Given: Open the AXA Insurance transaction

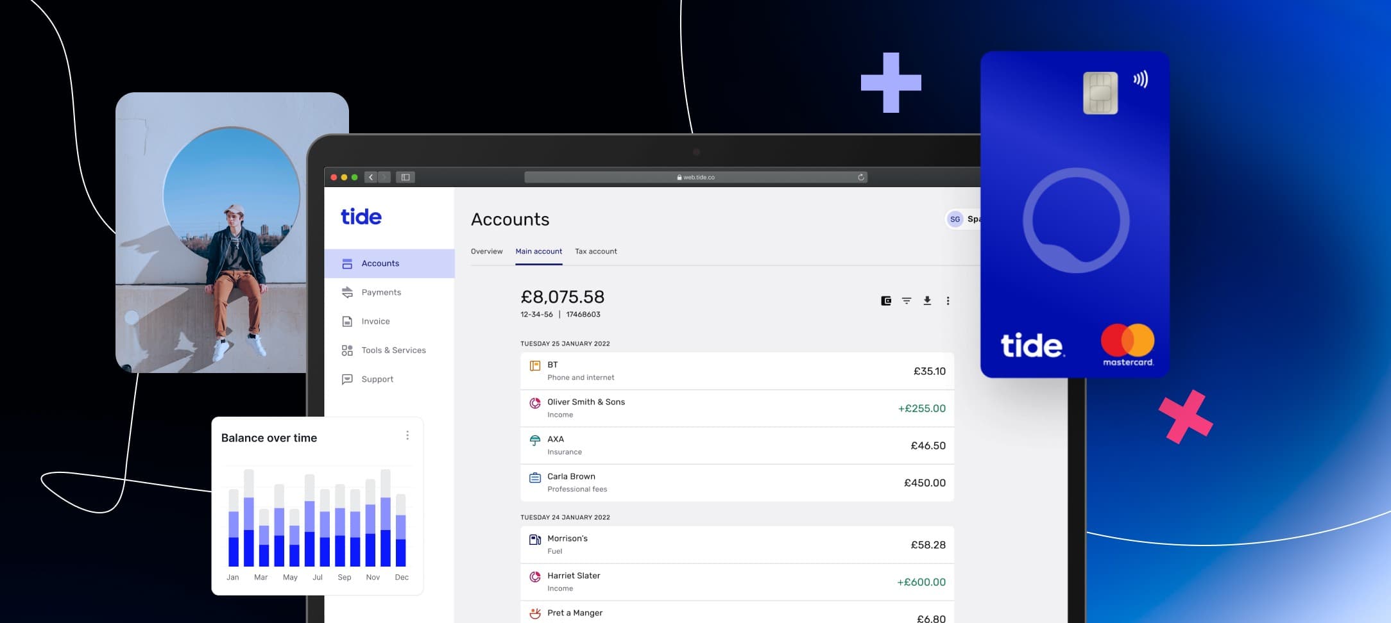Looking at the screenshot, I should pyautogui.click(x=737, y=445).
